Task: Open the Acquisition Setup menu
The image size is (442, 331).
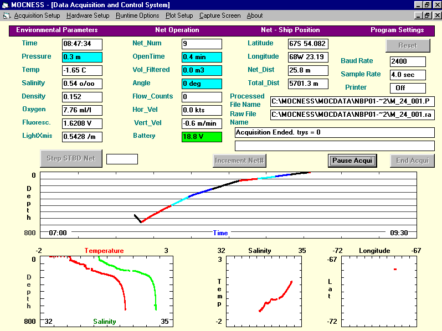Action: [37, 15]
